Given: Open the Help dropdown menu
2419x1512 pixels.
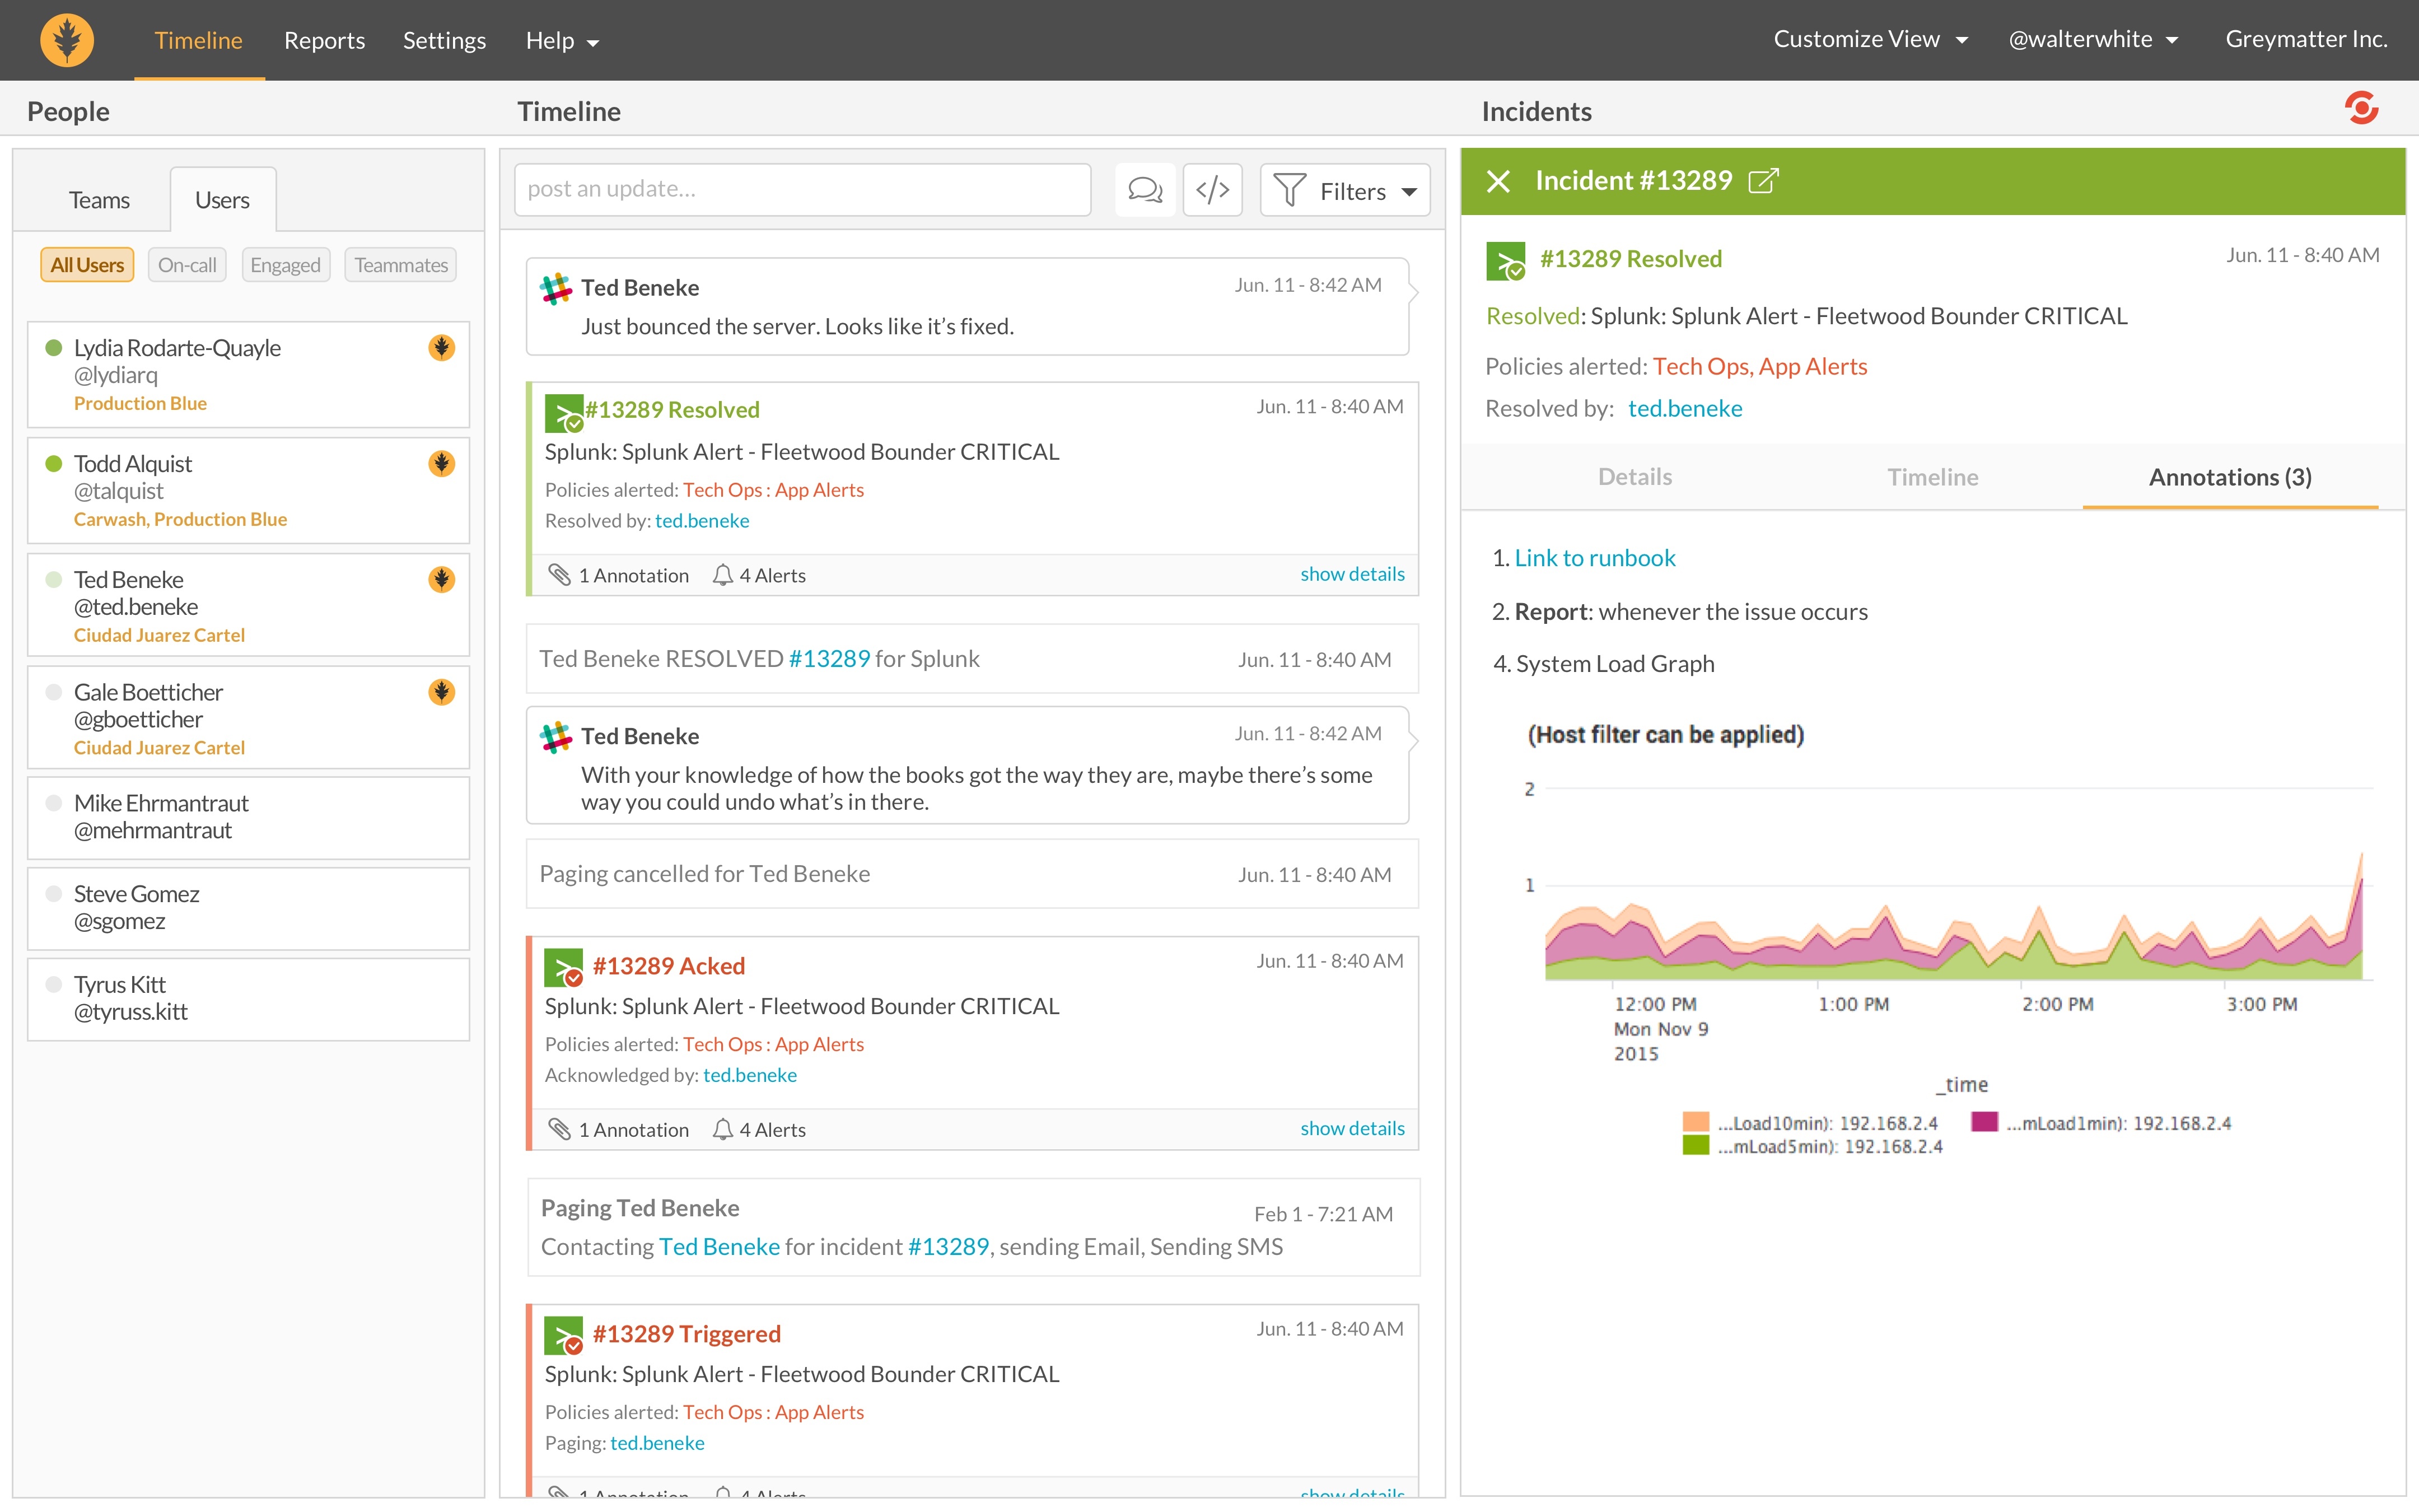Looking at the screenshot, I should click(562, 40).
